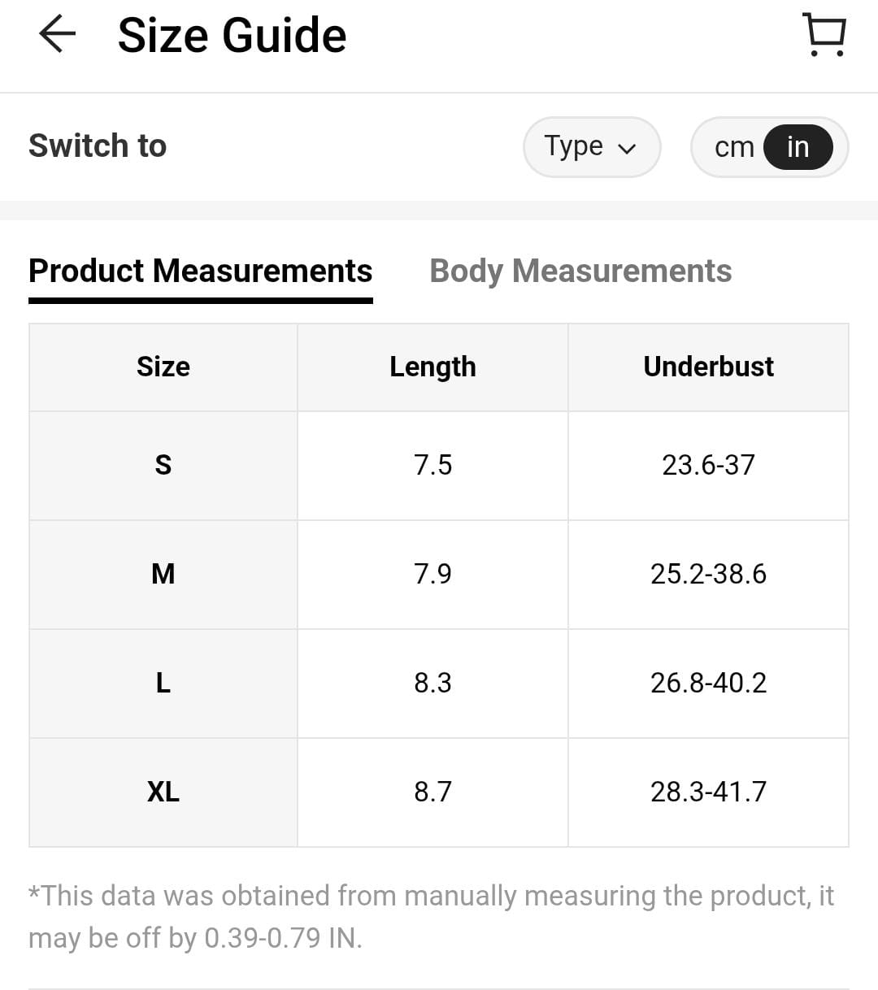Click the 25.2-38.6 underbust value
878x990 pixels.
coord(708,574)
